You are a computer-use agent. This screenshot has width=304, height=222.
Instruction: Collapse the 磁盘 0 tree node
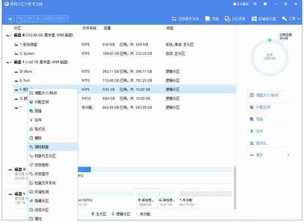point(8,36)
